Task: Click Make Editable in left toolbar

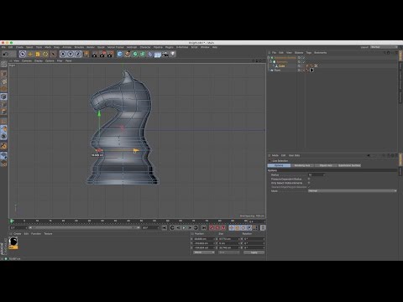Action: click(3, 64)
